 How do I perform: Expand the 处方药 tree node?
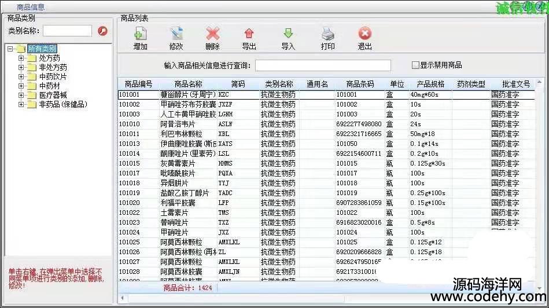coord(21,58)
